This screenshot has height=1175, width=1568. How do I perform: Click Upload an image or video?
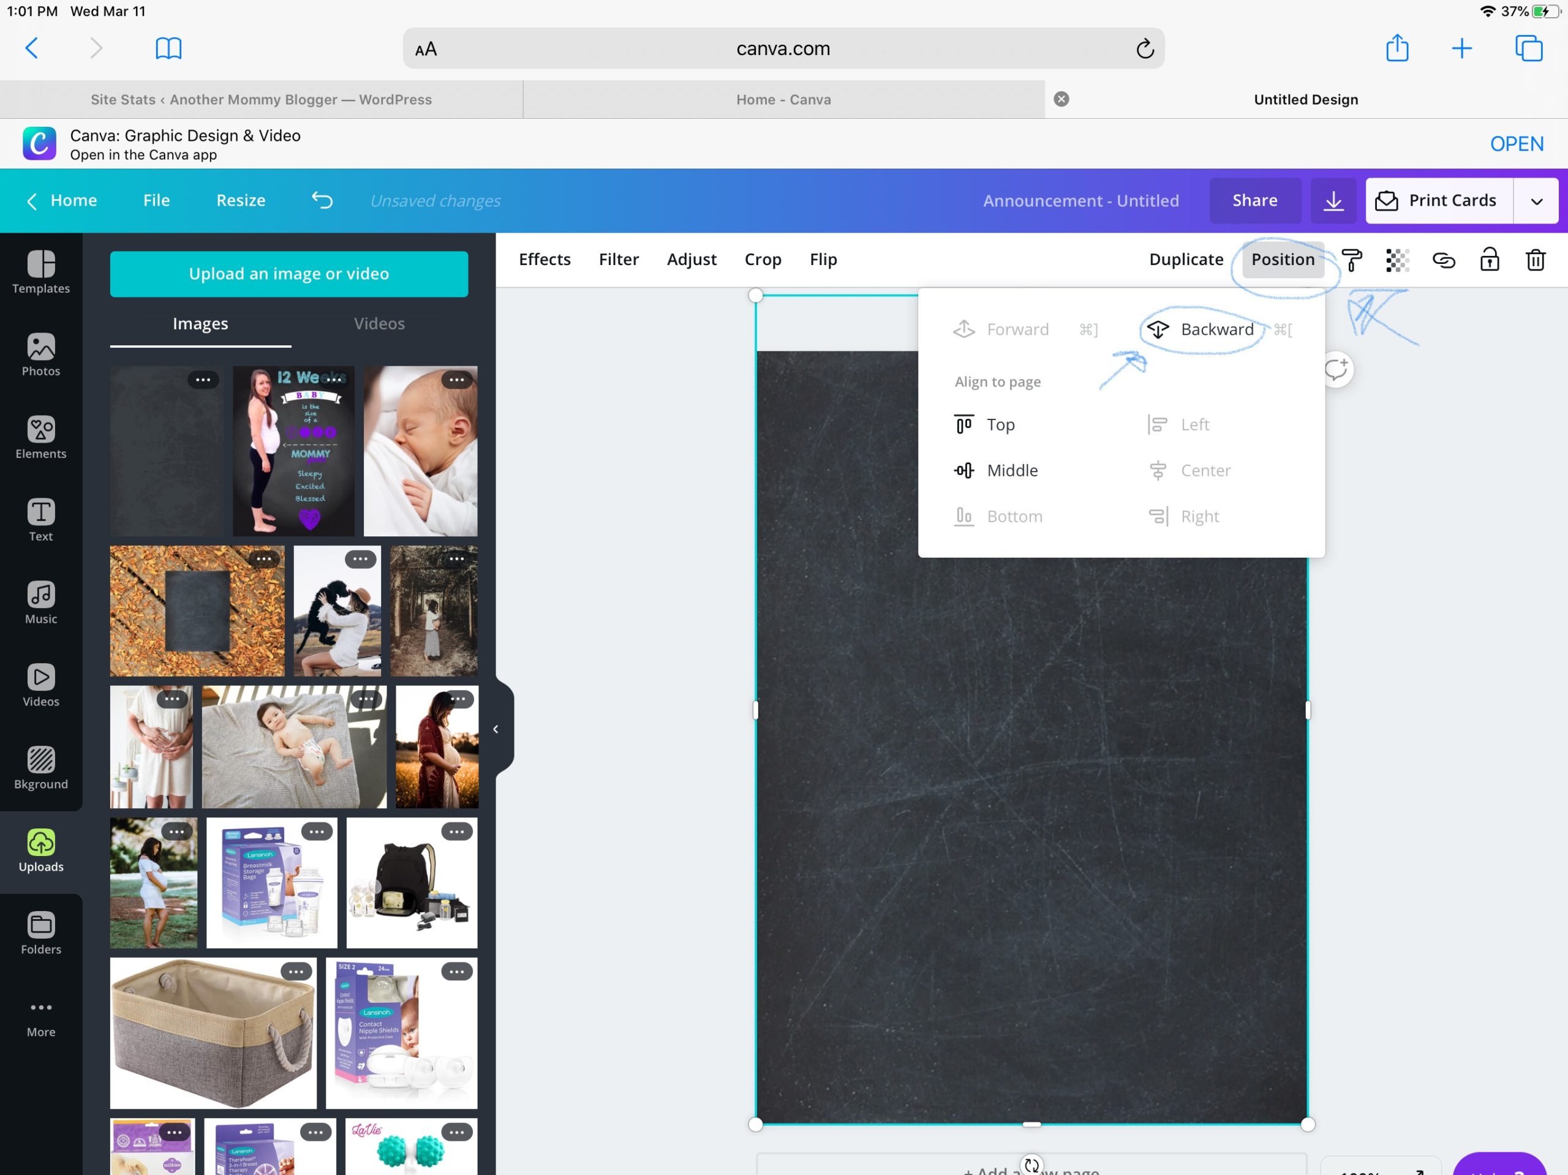click(288, 274)
